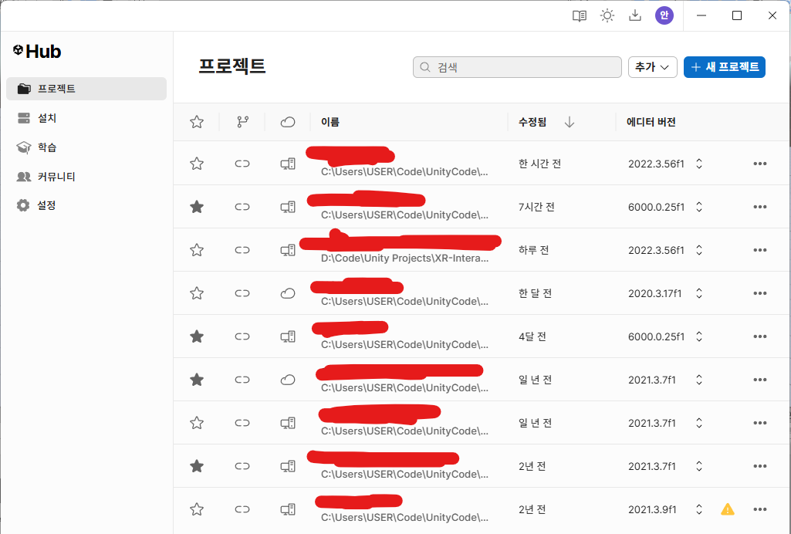Change editor version 2020.3.17f1 selector
Viewport: 791px width, 534px height.
tap(699, 293)
